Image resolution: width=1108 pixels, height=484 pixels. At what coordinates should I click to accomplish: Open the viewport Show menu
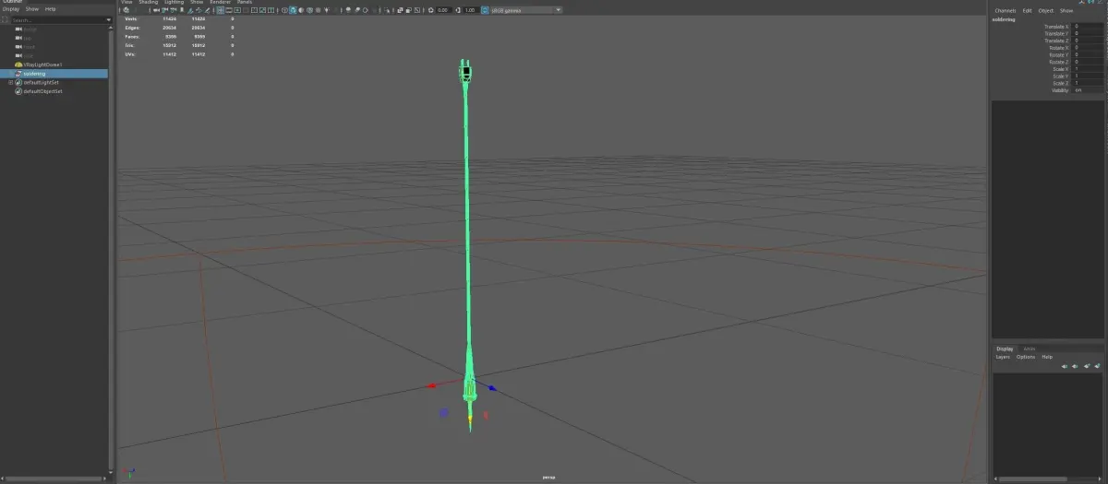click(197, 2)
